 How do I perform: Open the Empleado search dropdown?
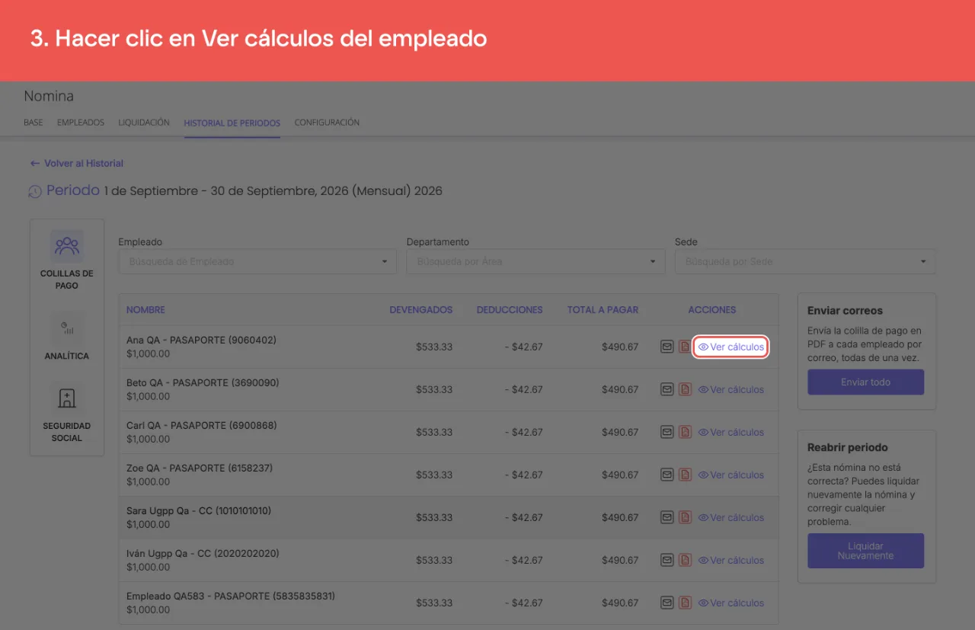(257, 261)
